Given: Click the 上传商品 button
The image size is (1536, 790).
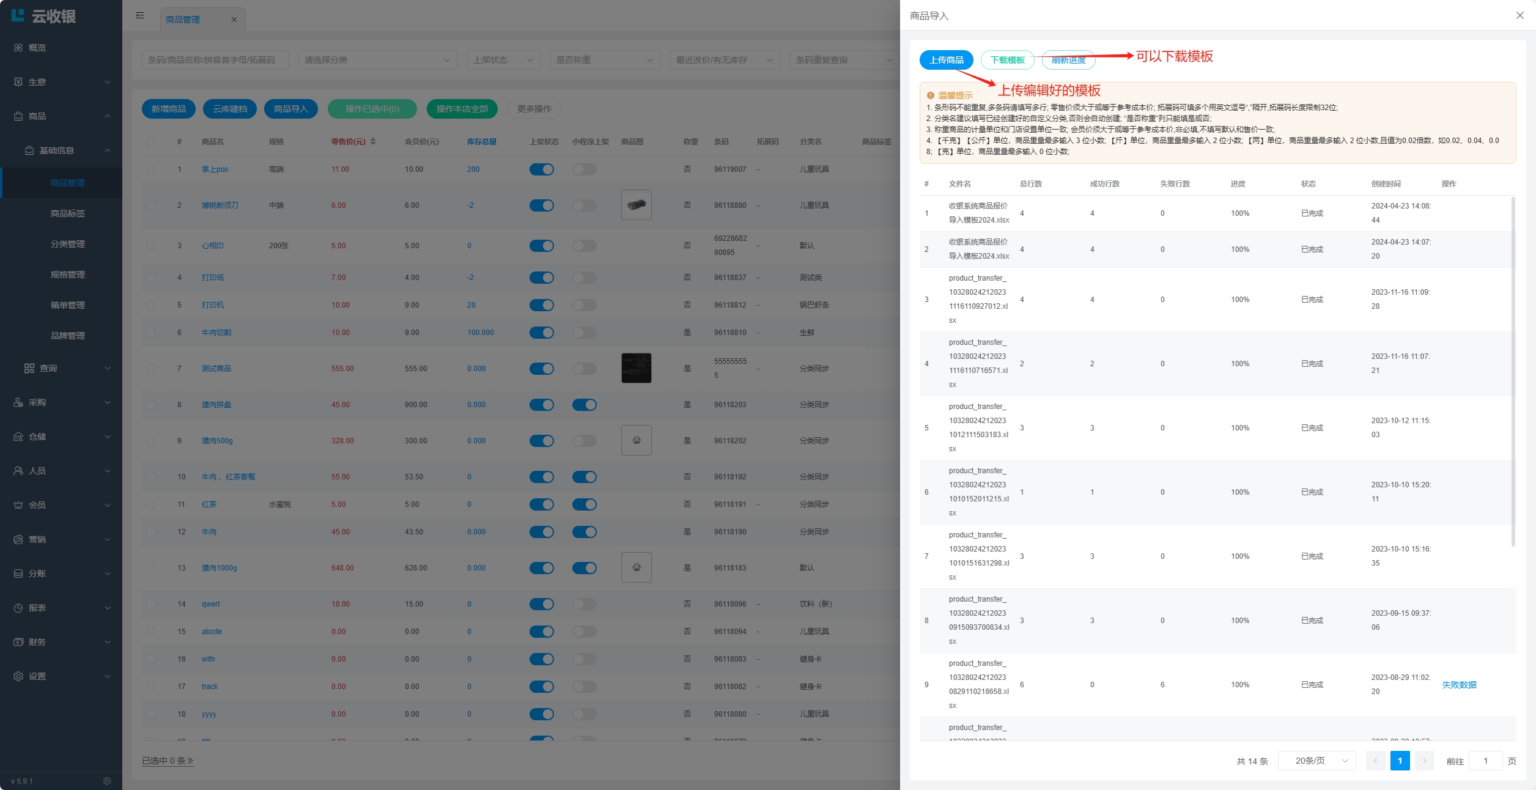Looking at the screenshot, I should pyautogui.click(x=946, y=60).
